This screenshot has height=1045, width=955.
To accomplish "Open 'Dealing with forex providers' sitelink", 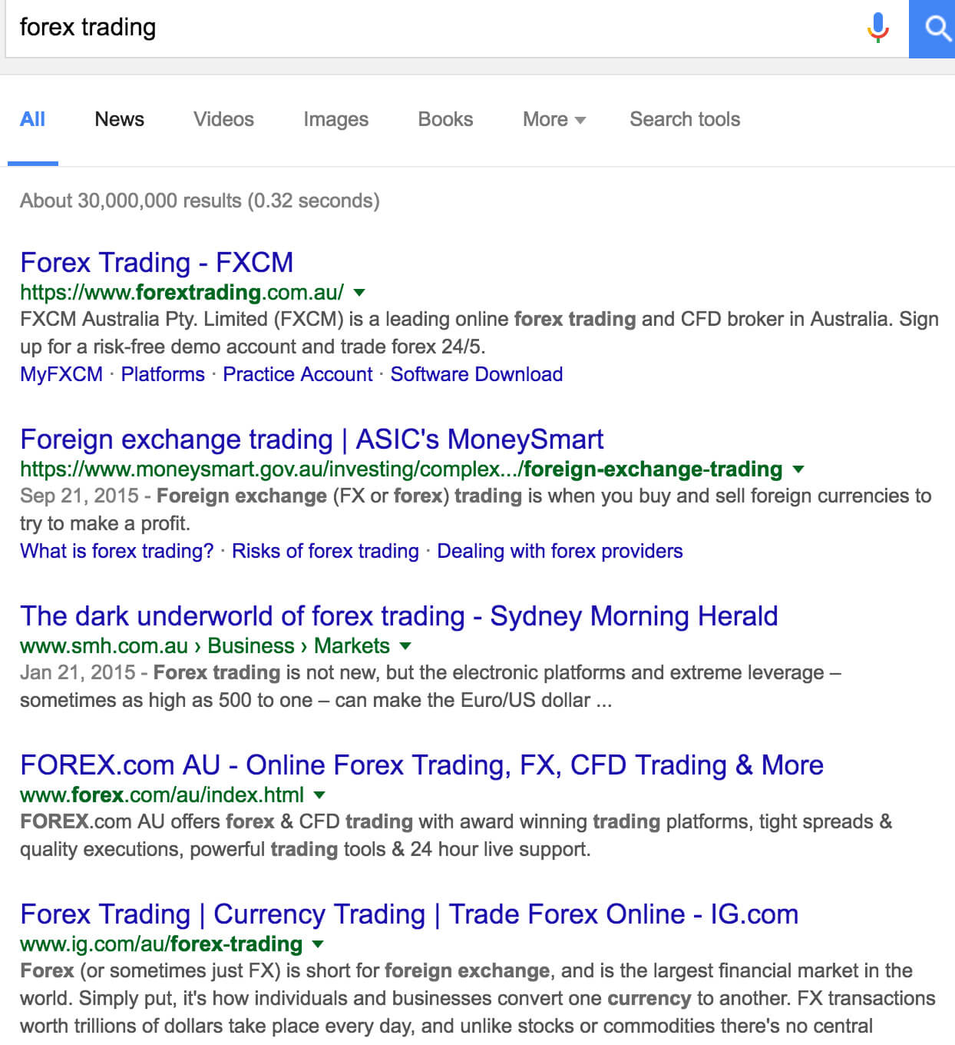I will pos(560,551).
